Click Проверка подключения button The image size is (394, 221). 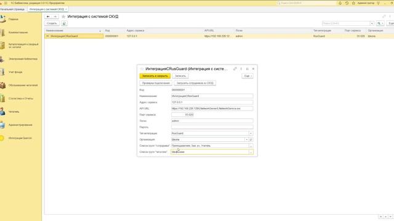156,83
